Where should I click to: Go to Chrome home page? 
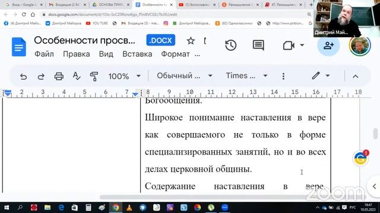click(x=33, y=14)
